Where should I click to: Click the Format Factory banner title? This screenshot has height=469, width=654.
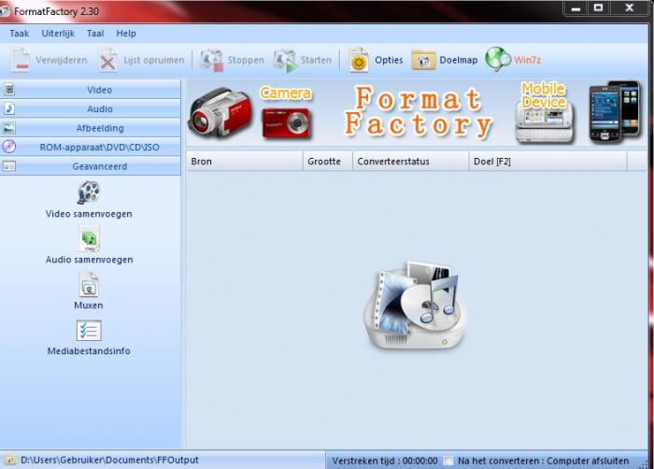click(x=419, y=112)
